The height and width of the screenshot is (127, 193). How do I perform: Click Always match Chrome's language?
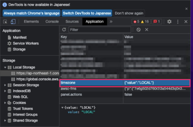(x=31, y=13)
